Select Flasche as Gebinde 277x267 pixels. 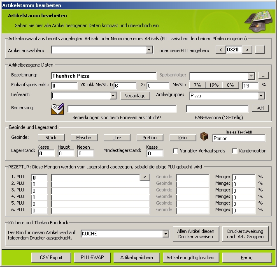(84, 138)
